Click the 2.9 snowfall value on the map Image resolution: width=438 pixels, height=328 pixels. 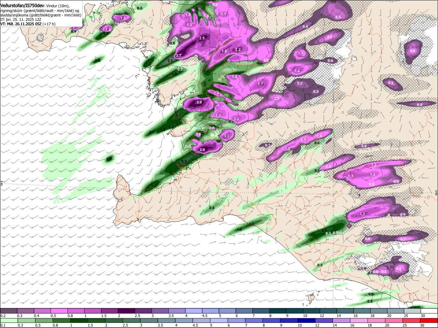click(202, 150)
